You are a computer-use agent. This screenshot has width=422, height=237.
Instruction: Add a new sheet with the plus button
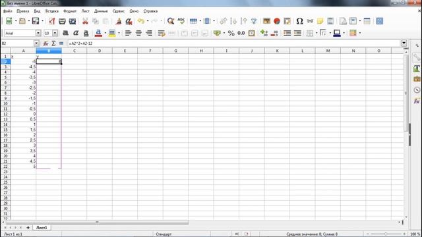tap(28, 228)
